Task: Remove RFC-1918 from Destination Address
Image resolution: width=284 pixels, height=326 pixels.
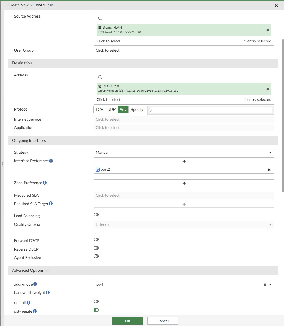Action: (267, 89)
